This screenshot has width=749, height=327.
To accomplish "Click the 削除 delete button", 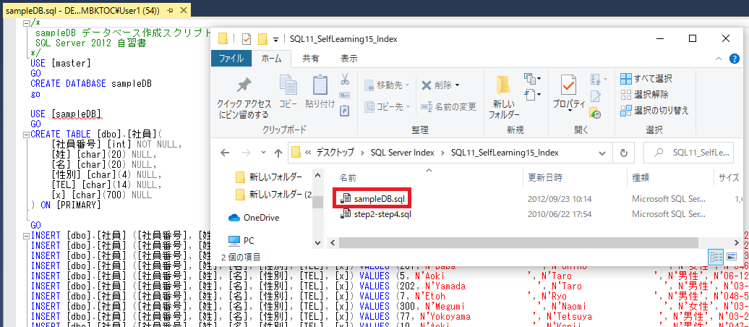I will click(440, 85).
